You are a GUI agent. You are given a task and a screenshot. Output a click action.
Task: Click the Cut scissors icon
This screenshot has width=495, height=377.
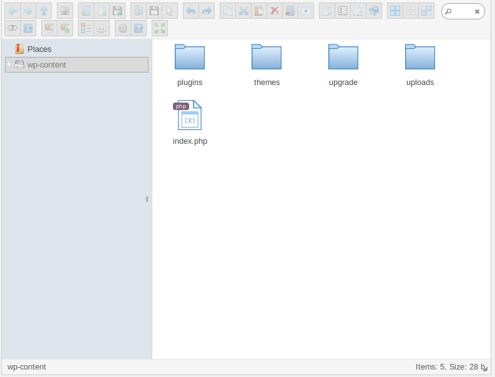[243, 11]
